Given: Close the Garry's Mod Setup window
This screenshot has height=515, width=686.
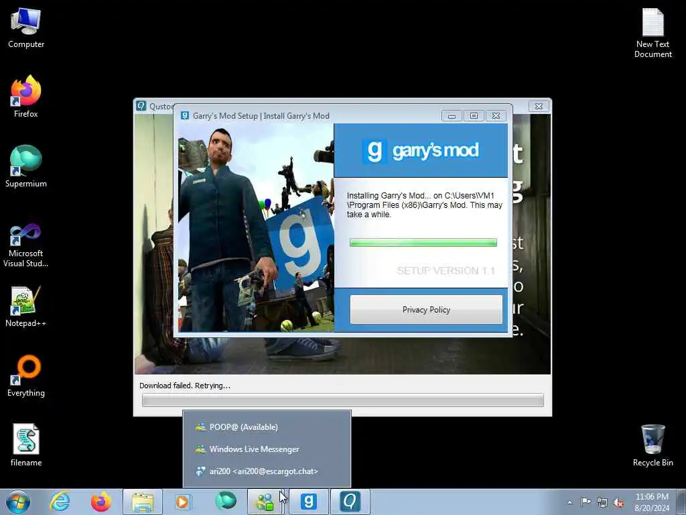Looking at the screenshot, I should point(496,116).
